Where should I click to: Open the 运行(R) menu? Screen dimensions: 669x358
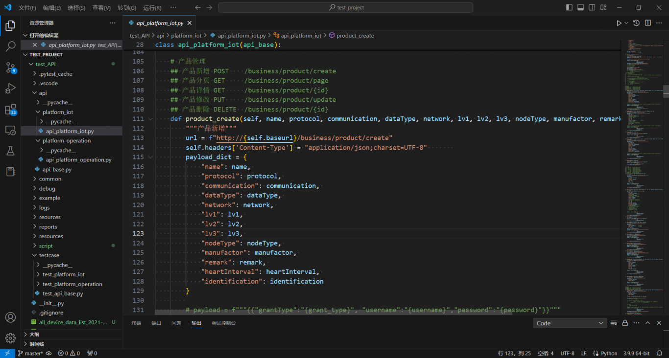152,8
